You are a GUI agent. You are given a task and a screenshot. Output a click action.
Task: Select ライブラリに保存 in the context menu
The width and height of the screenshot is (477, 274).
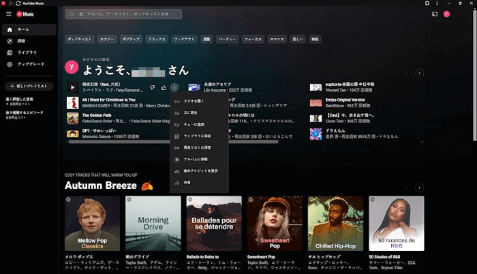(x=199, y=136)
